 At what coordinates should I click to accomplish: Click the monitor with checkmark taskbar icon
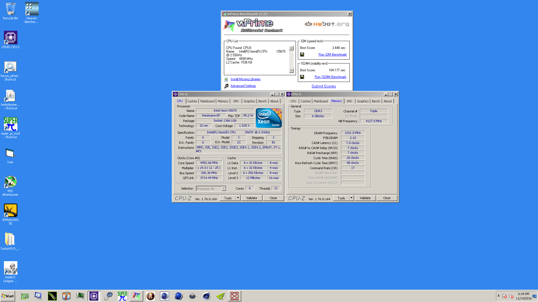click(38, 296)
